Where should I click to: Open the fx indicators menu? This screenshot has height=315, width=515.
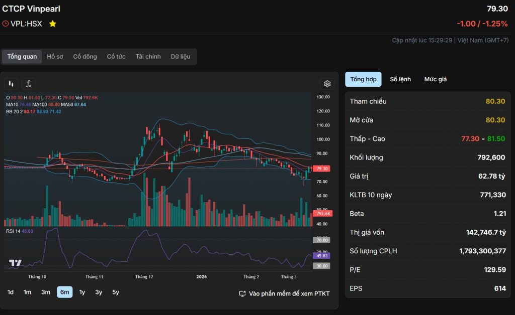[29, 84]
